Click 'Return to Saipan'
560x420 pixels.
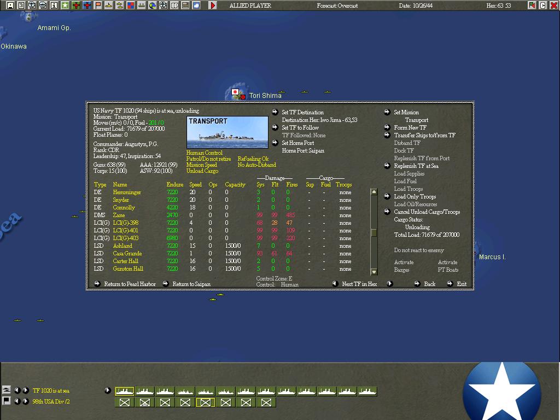pyautogui.click(x=191, y=284)
